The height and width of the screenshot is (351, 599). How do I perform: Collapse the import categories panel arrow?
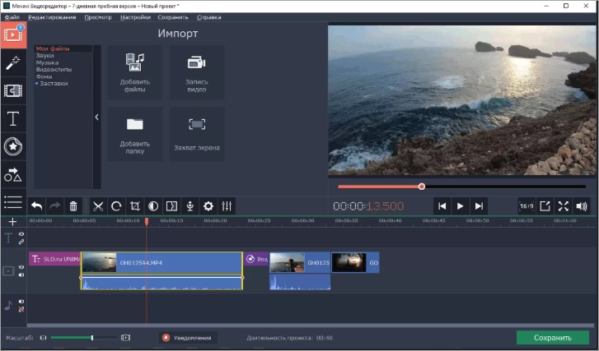(x=96, y=117)
